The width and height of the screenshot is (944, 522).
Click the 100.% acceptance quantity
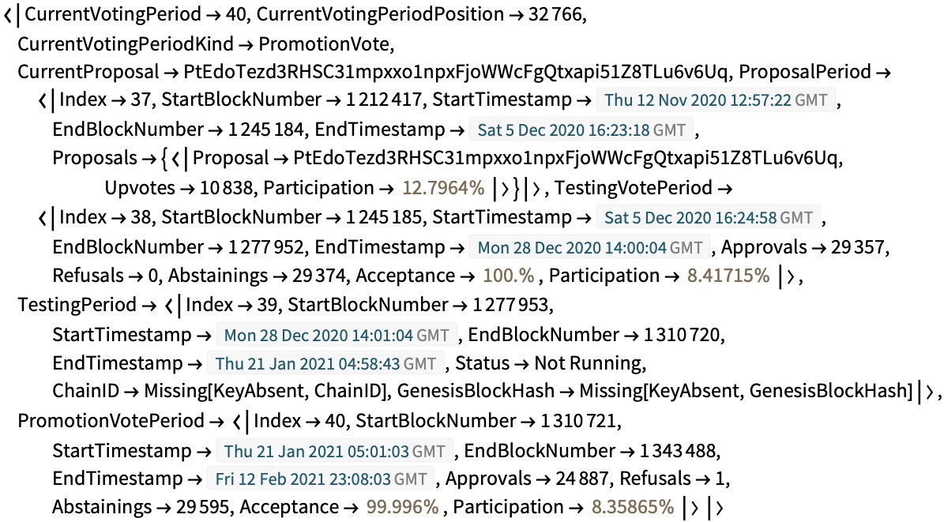pyautogui.click(x=509, y=276)
